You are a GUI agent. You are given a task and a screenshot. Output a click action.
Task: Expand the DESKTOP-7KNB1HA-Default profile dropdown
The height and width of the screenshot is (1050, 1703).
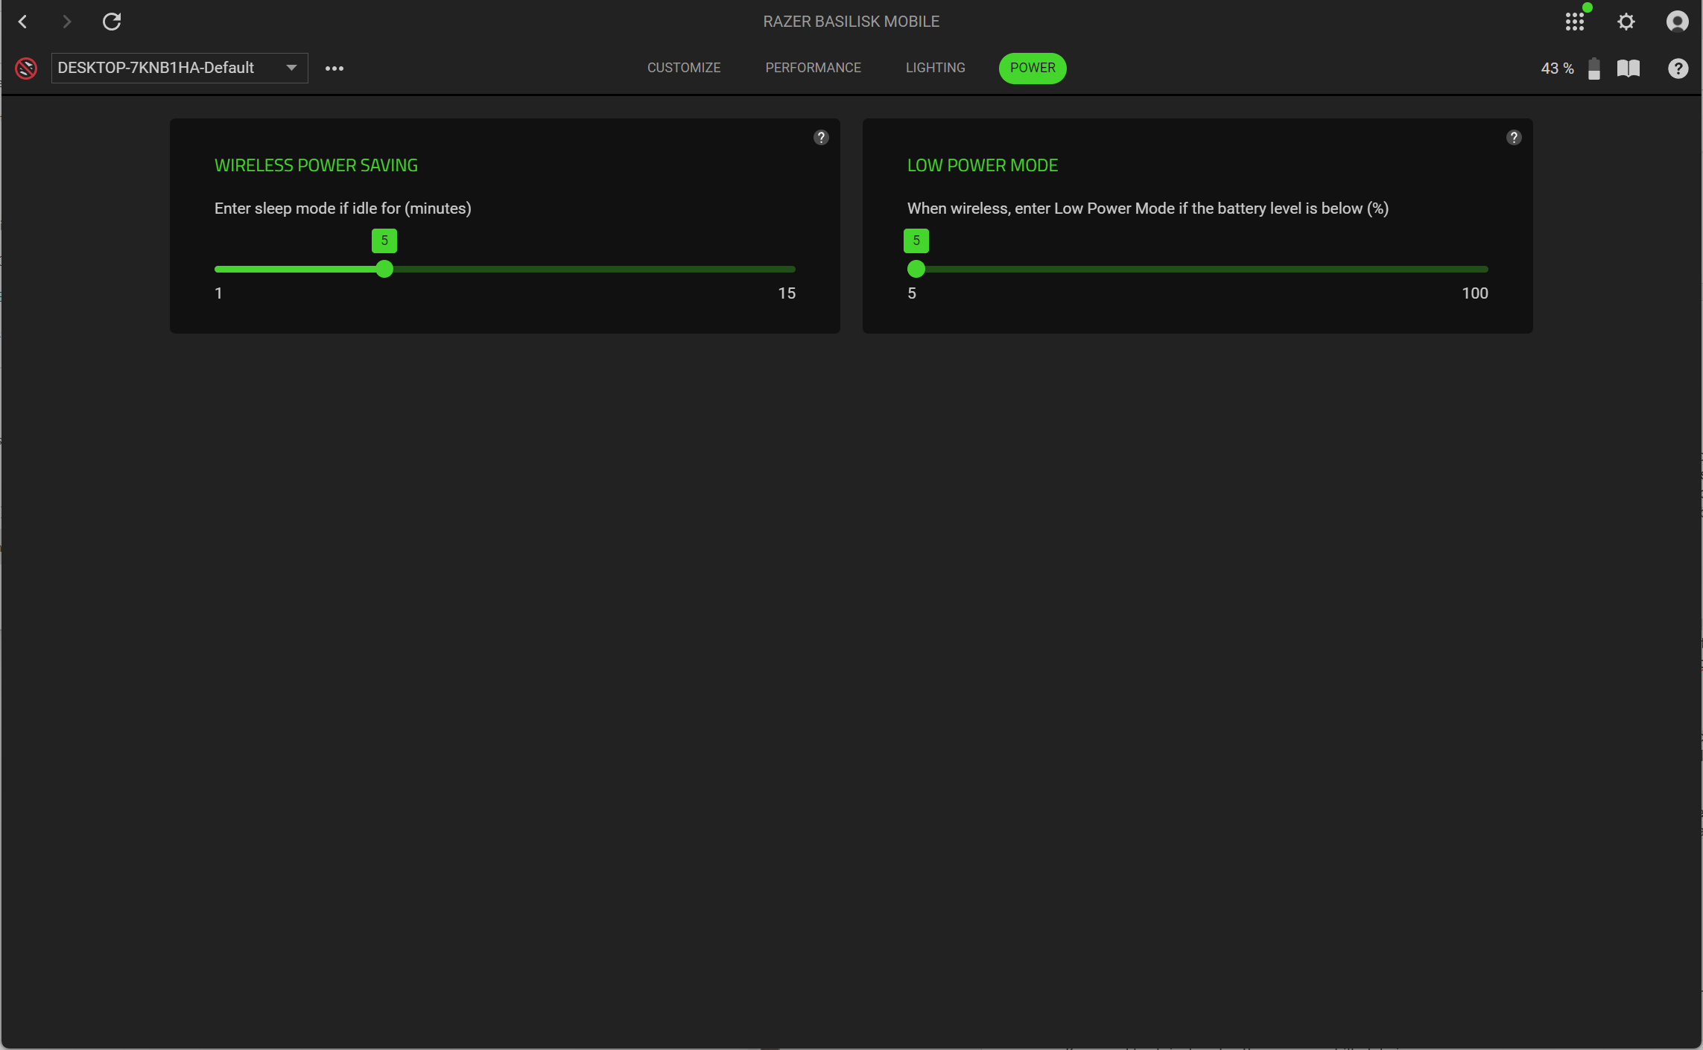pos(180,68)
